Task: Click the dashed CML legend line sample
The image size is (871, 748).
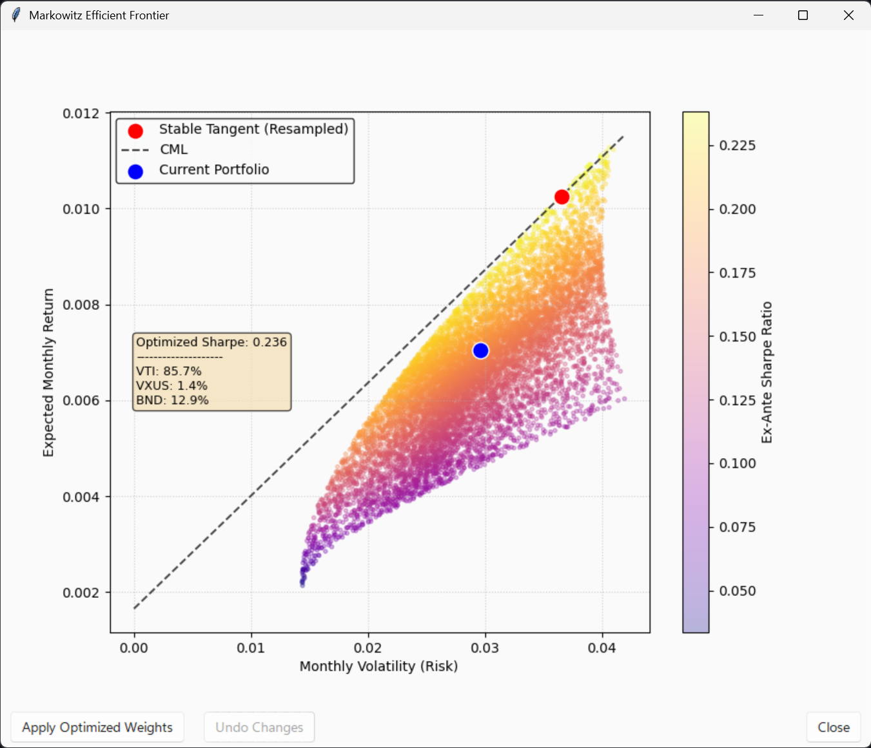Action: (x=135, y=149)
